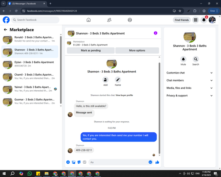Open the emoji picker
The width and height of the screenshot is (221, 177).
point(150,162)
